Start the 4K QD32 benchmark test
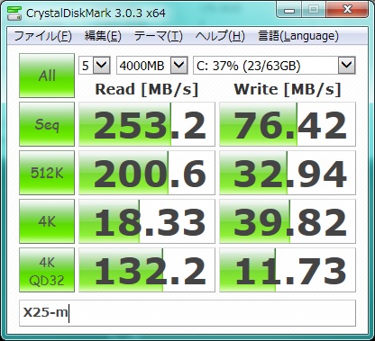375x341 pixels. [47, 270]
